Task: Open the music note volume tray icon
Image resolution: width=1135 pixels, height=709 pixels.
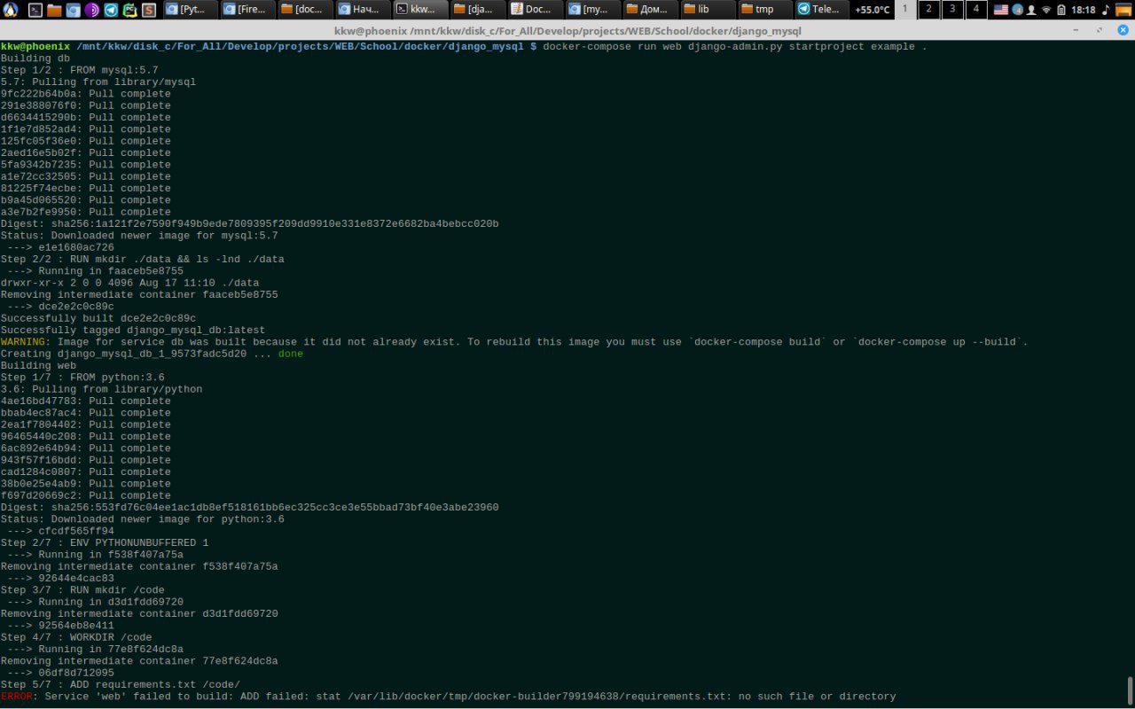Action: click(1106, 10)
